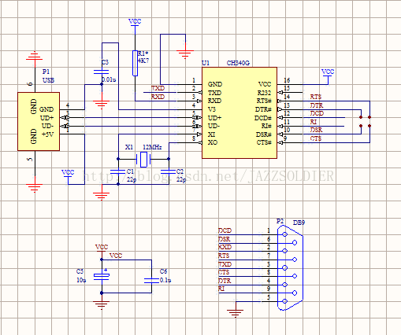Click '+5V' pin name in USB connector
The width and height of the screenshot is (401, 335).
click(47, 134)
